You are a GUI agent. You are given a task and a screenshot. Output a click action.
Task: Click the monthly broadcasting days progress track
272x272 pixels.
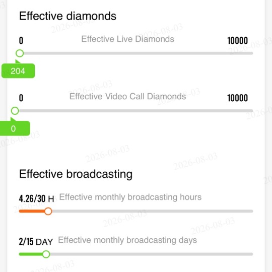point(136,254)
